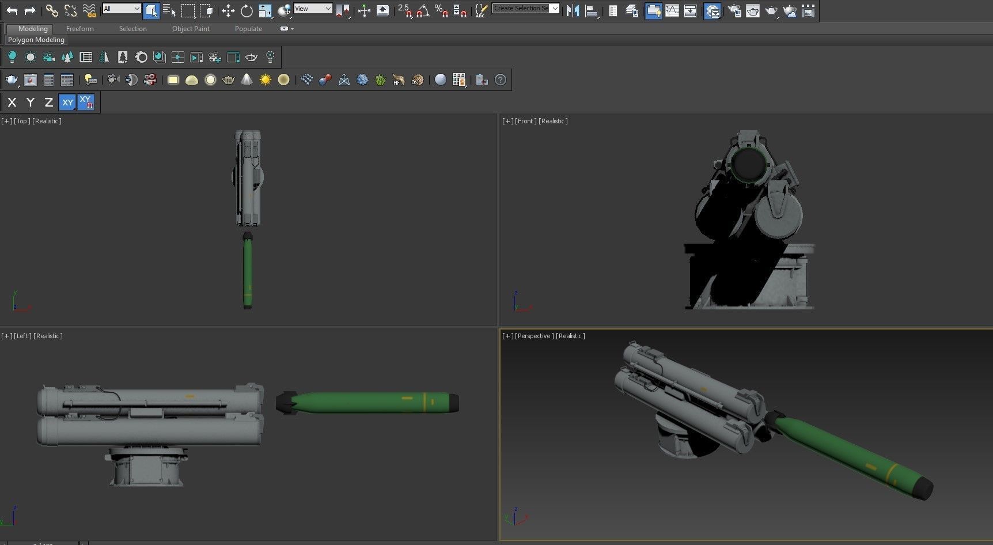Image resolution: width=993 pixels, height=545 pixels.
Task: Toggle Percent Snap
Action: point(442,10)
